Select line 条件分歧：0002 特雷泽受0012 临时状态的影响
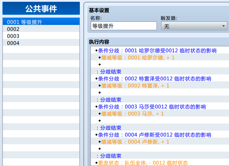Image resolution: width=229 pixels, height=166 pixels. point(160,79)
